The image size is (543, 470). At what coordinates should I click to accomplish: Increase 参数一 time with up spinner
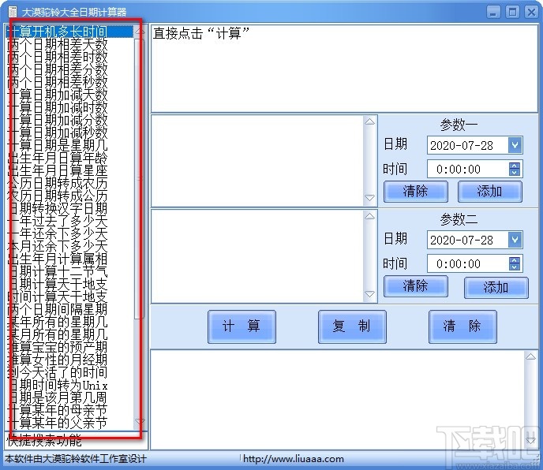coord(515,166)
